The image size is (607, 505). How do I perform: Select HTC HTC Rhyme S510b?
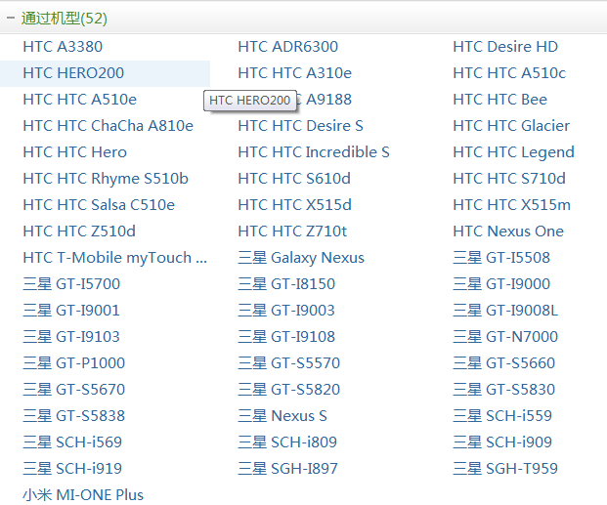[106, 179]
